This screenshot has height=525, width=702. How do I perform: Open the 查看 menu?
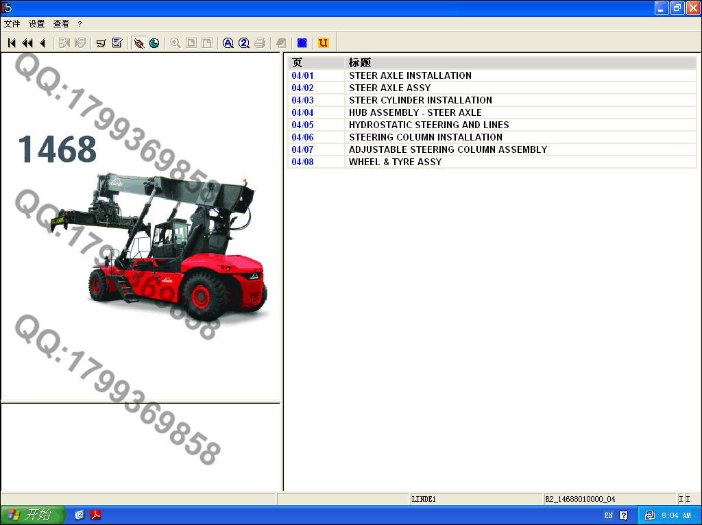[x=61, y=24]
